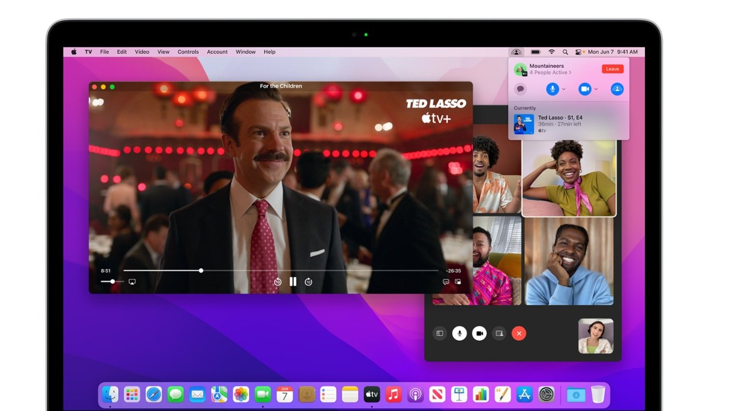The image size is (731, 411).
Task: Open the App Store from the Dock
Action: pyautogui.click(x=524, y=394)
